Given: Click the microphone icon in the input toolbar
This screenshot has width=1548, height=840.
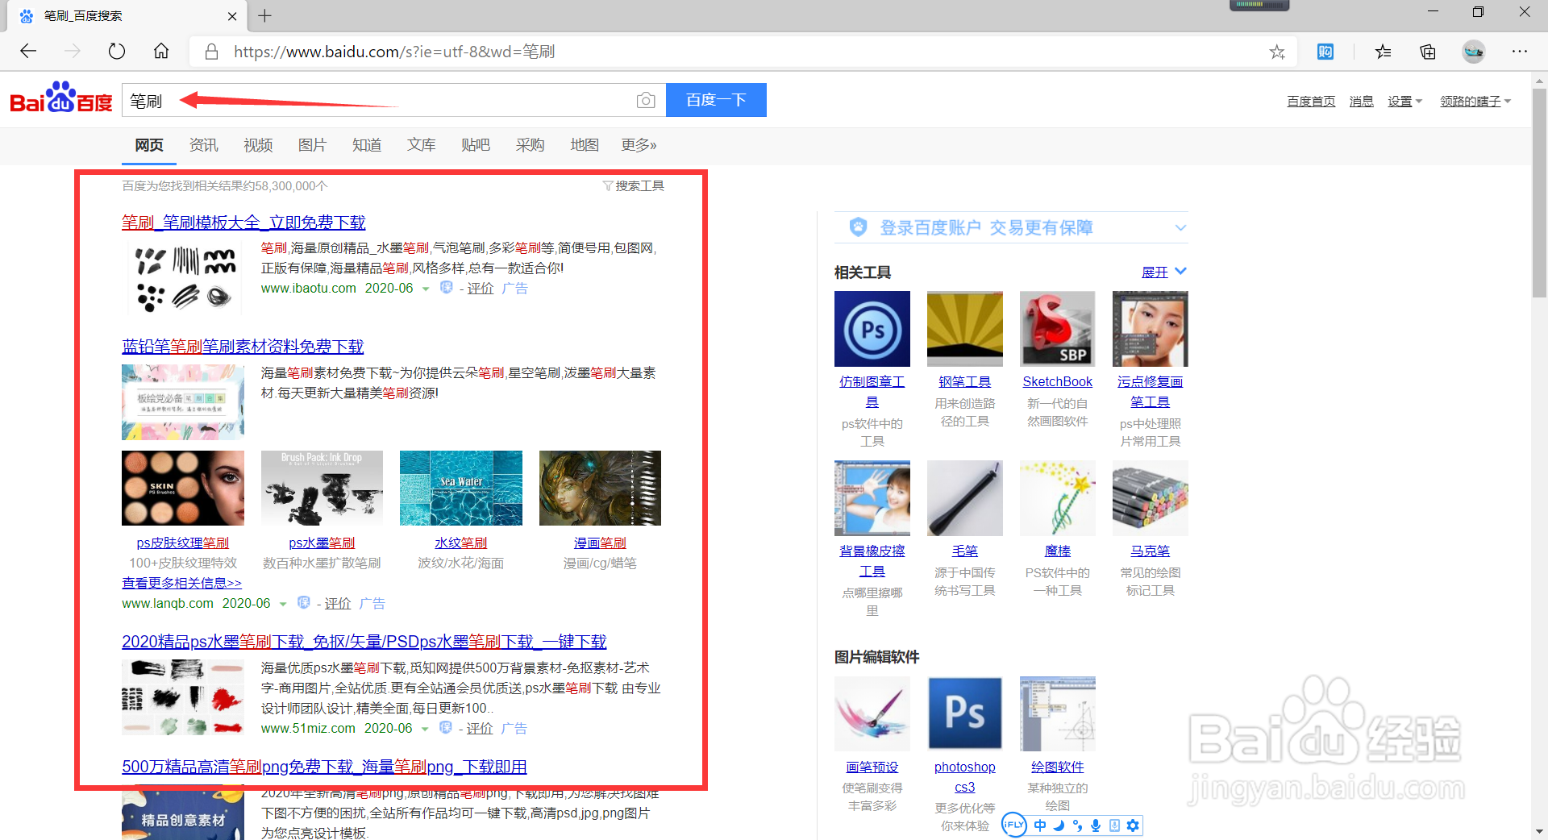Looking at the screenshot, I should pyautogui.click(x=1096, y=825).
